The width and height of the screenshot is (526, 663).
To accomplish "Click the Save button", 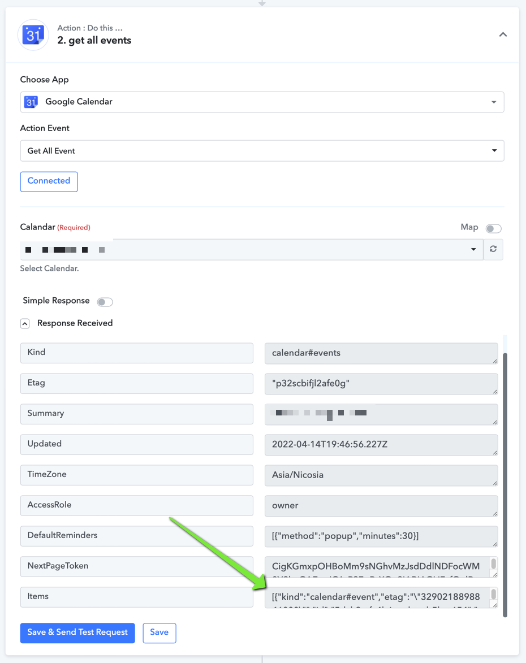I will coord(159,632).
